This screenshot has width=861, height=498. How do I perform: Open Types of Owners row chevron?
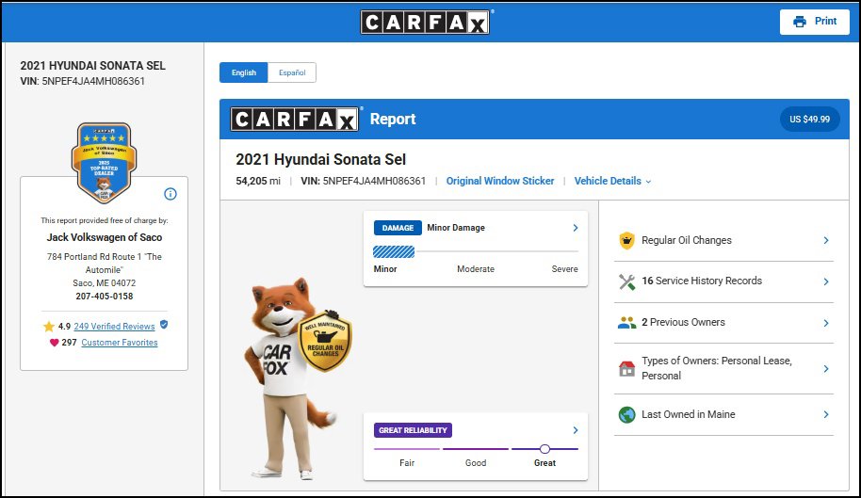[826, 369]
